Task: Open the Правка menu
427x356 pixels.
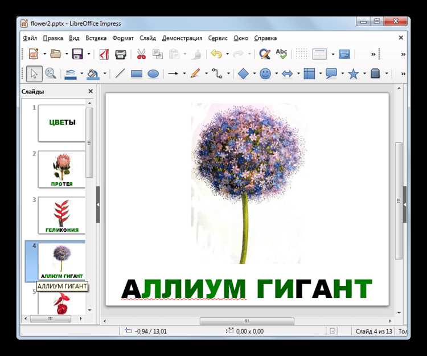Action: pos(53,38)
